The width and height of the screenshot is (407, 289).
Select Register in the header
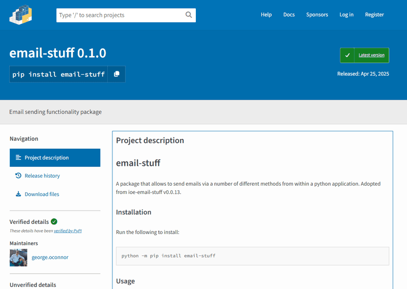pos(374,15)
